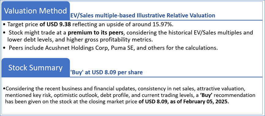The width and height of the screenshot is (265, 116).
Task: Click the bullet before 'Peers include'
Action: click(x=4, y=48)
